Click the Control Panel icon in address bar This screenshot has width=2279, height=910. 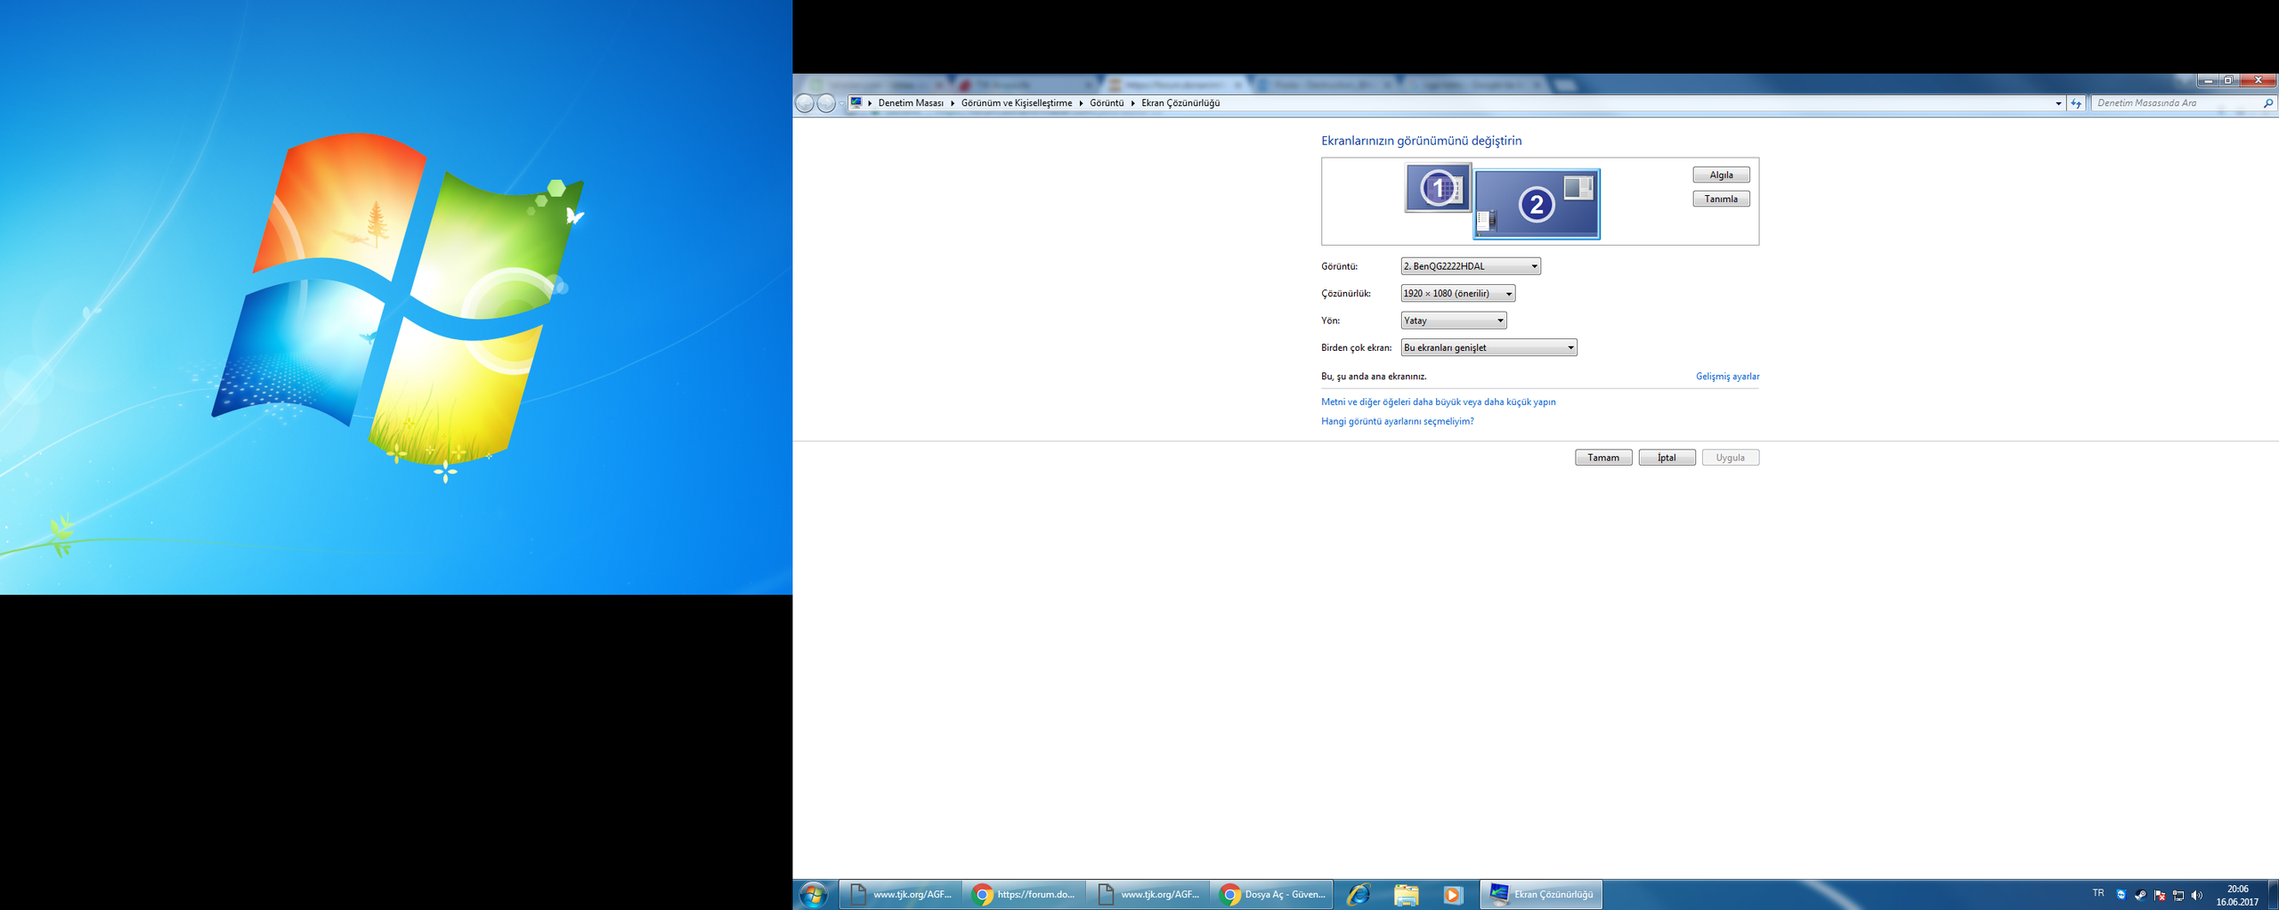coord(856,103)
